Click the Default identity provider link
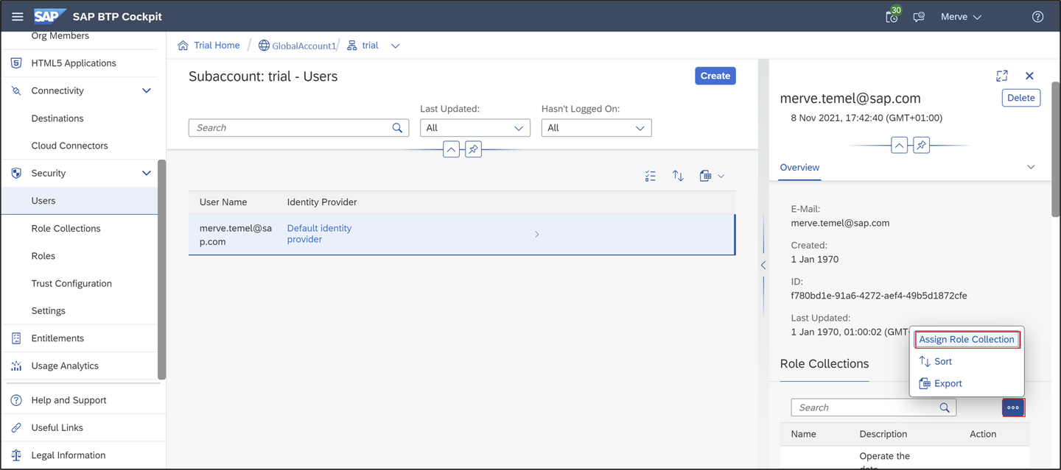 click(319, 234)
